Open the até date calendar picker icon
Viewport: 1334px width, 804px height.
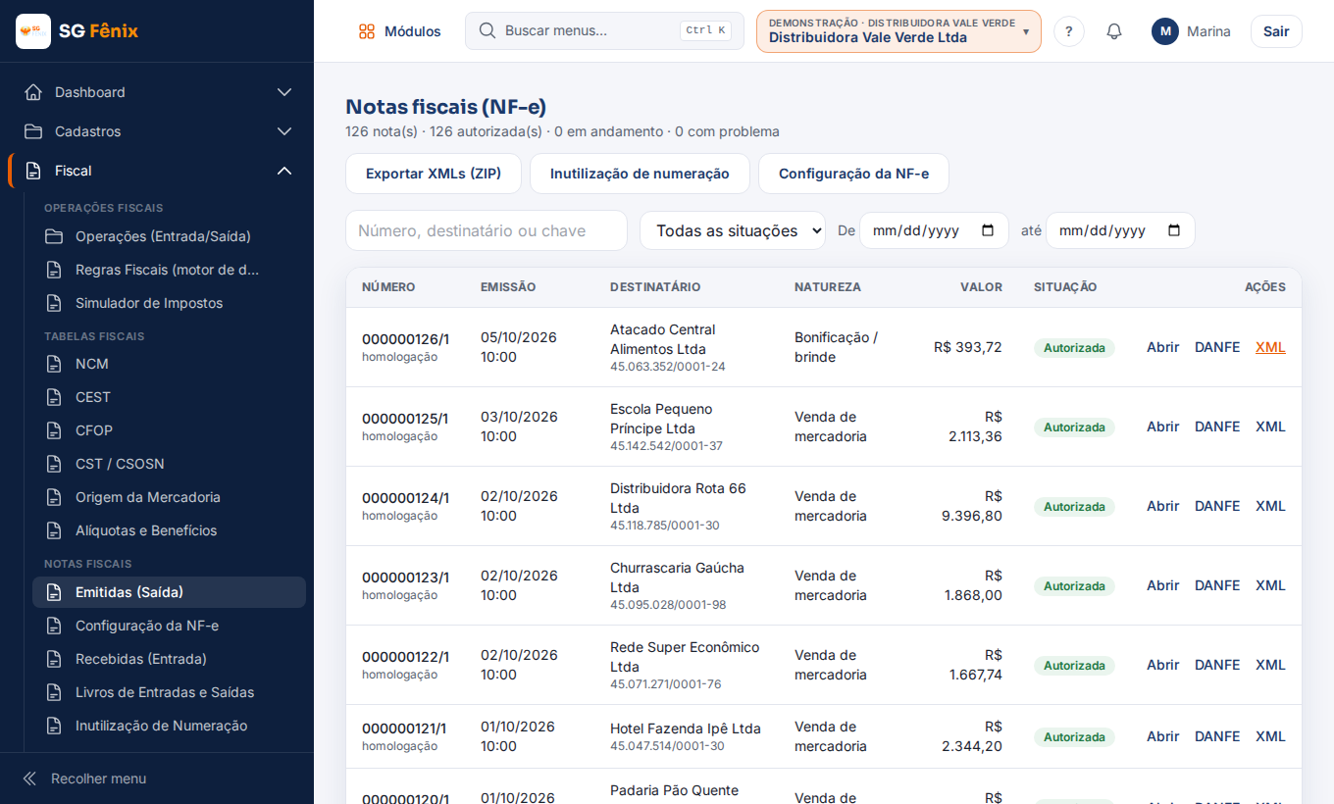pos(1174,230)
